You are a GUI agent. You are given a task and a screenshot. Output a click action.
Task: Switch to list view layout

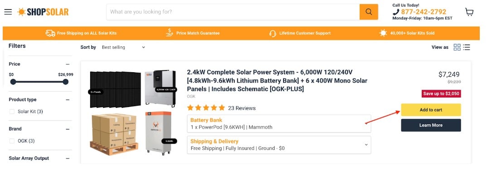coord(467,47)
